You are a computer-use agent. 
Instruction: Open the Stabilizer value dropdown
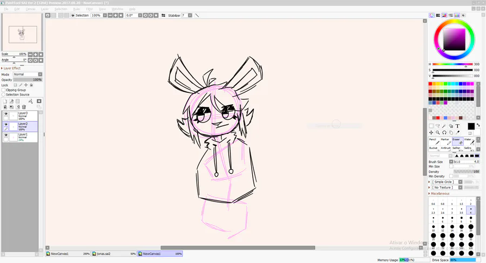tap(190, 15)
